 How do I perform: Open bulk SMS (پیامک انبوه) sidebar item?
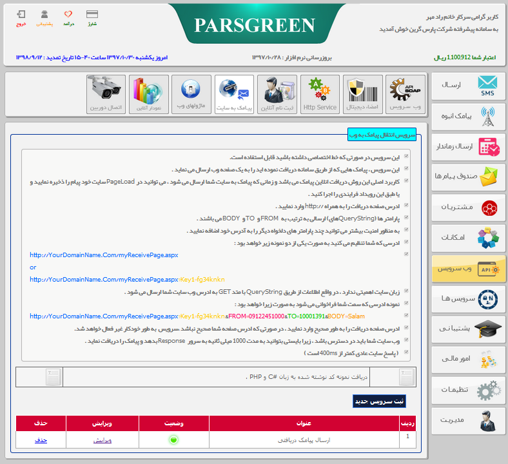coord(469,117)
